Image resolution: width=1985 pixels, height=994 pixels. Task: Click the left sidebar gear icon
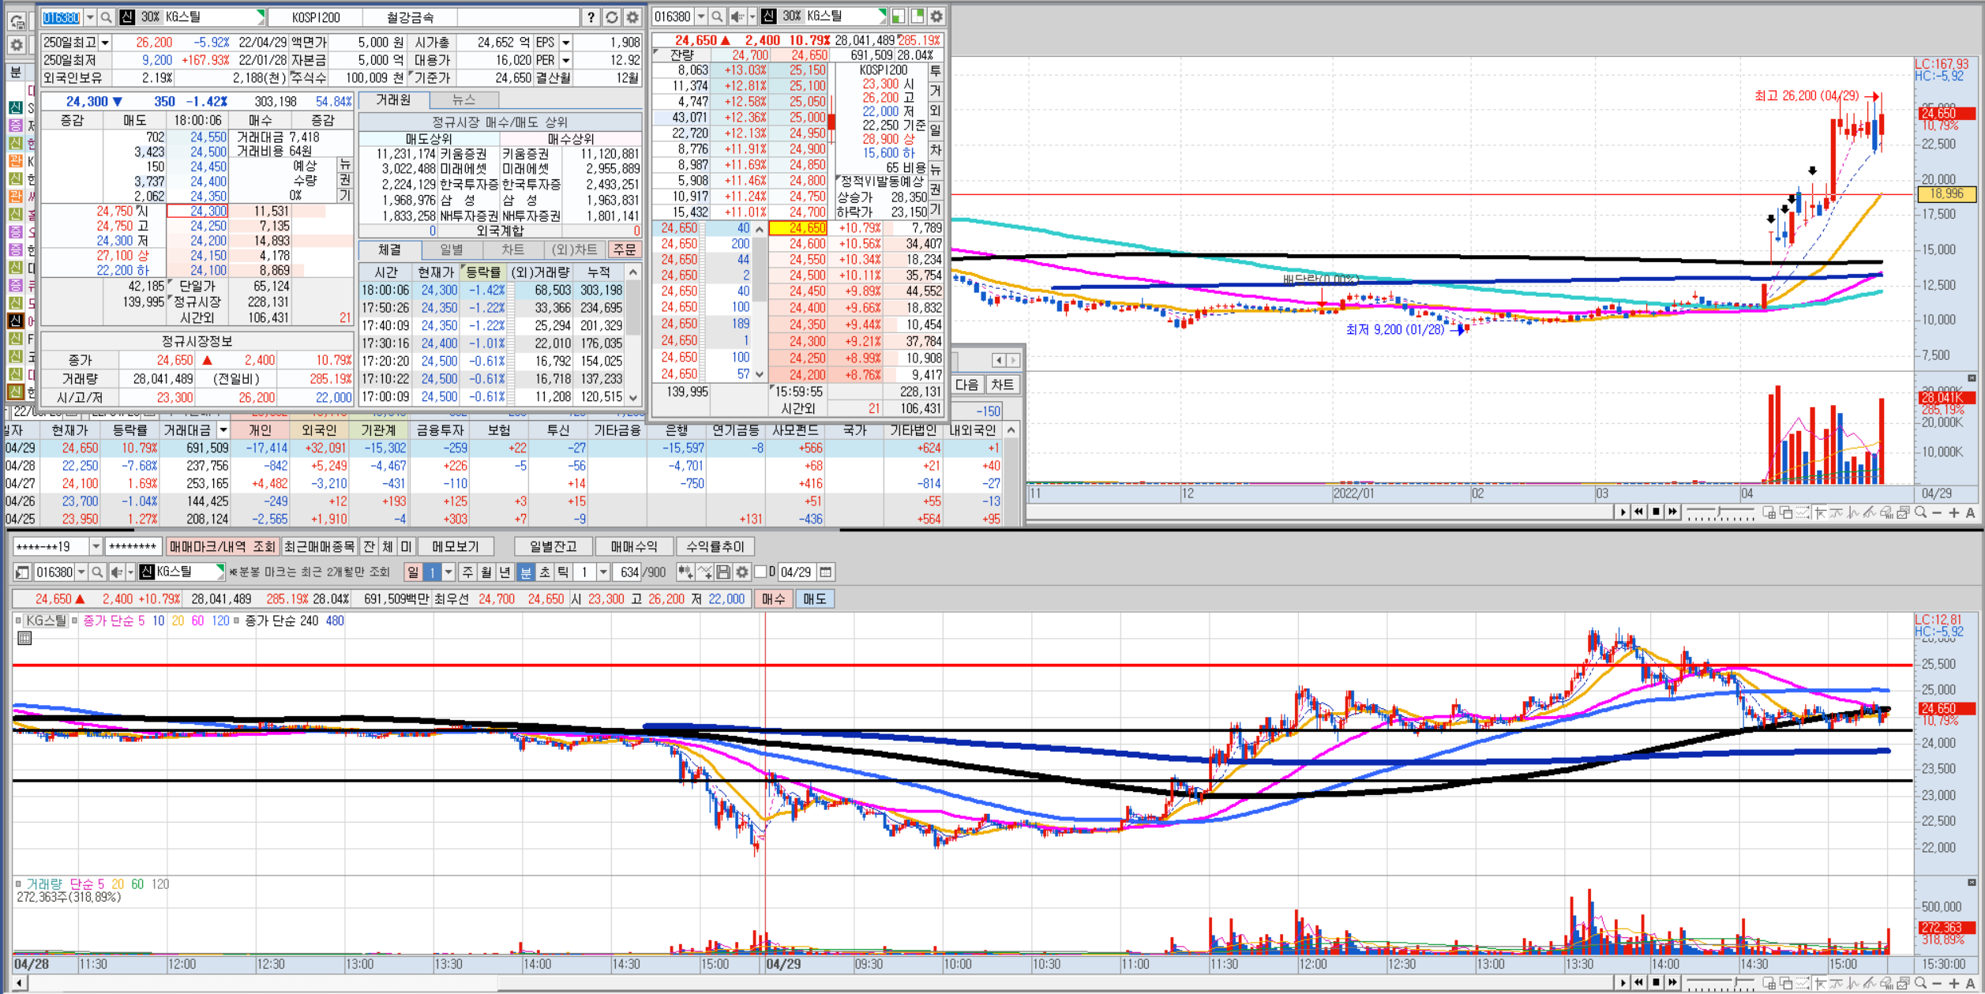click(x=17, y=45)
